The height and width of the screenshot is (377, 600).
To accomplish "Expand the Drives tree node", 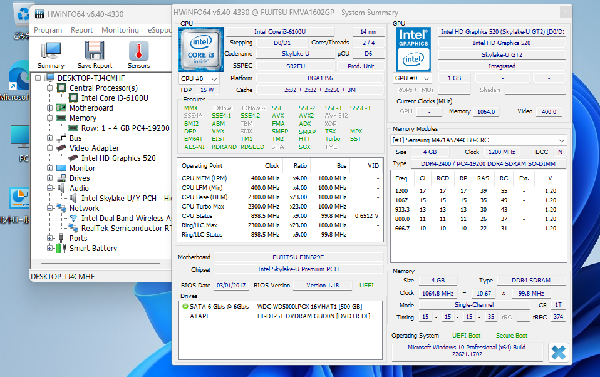I will 49,178.
